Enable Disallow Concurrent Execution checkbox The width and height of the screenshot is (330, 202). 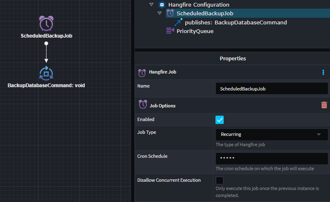(x=220, y=181)
